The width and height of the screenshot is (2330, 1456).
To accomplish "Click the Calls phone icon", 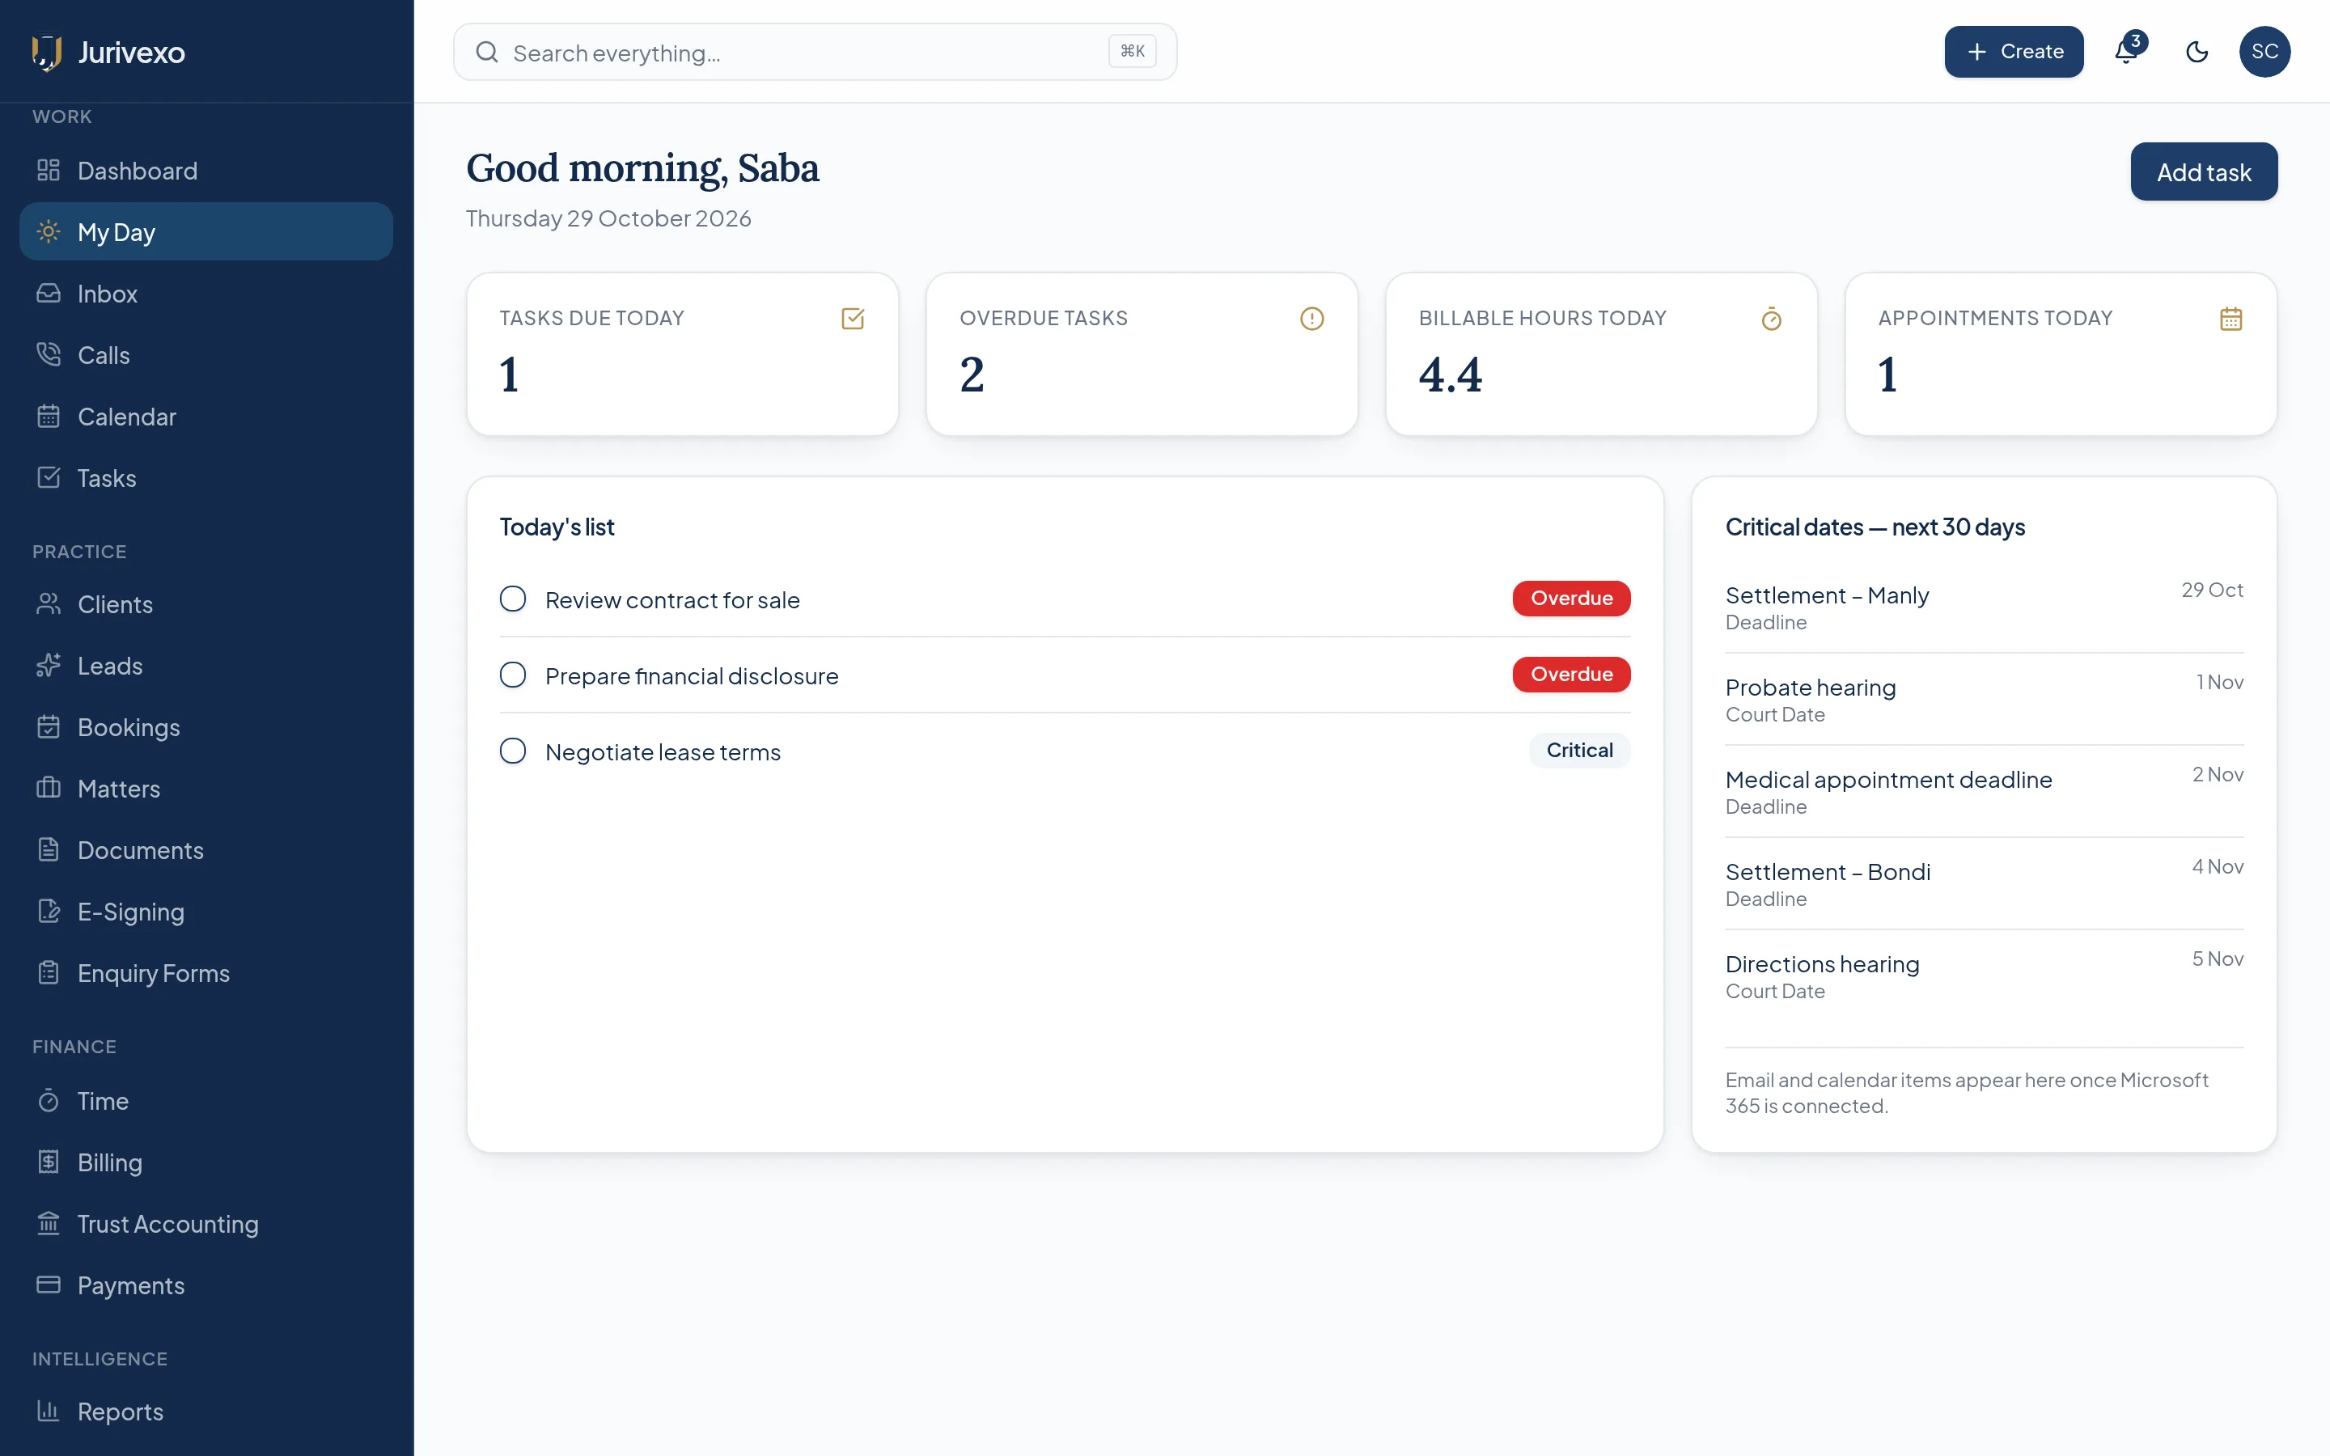I will [x=49, y=355].
